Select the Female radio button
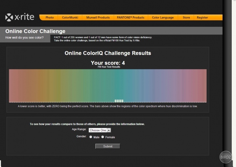 [x=103, y=137]
